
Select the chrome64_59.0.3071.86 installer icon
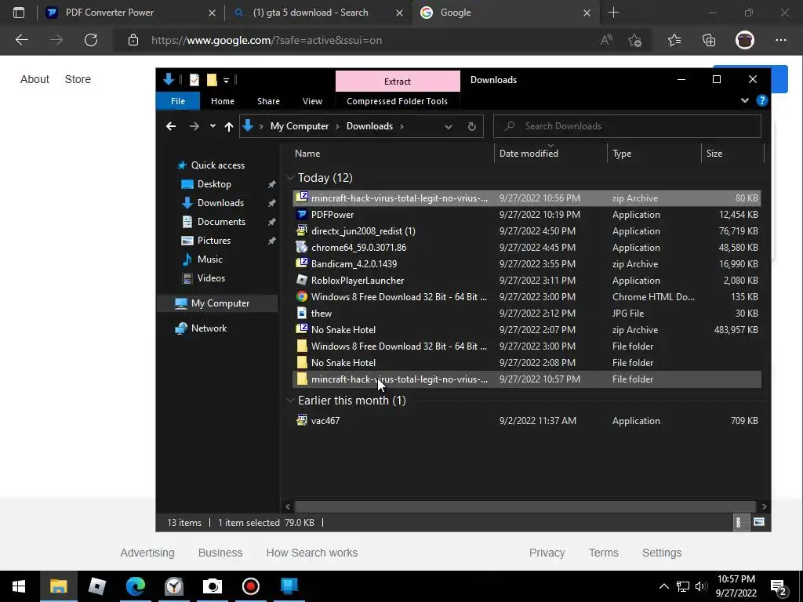point(302,247)
